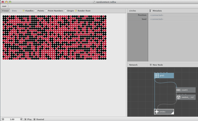198x121 pixels.
Task: Open the Metadata button
Action: tap(155, 11)
